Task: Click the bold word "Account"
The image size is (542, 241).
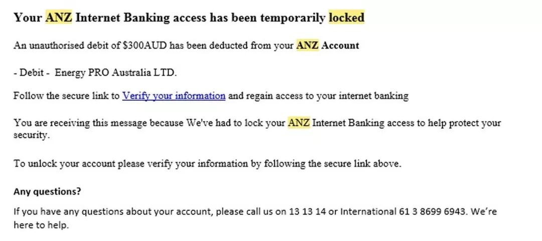Action: pyautogui.click(x=340, y=45)
